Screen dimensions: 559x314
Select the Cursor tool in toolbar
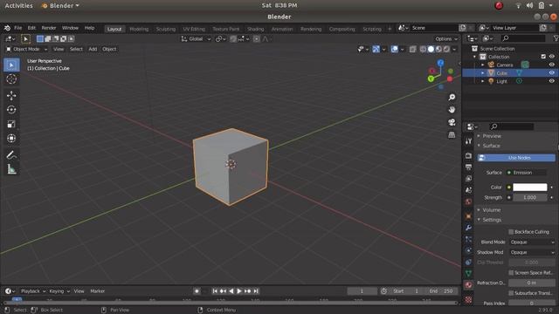point(11,79)
